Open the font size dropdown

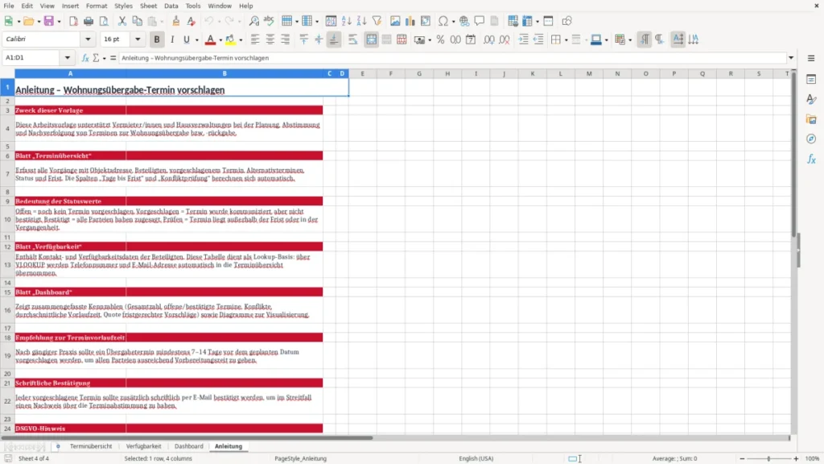click(138, 39)
